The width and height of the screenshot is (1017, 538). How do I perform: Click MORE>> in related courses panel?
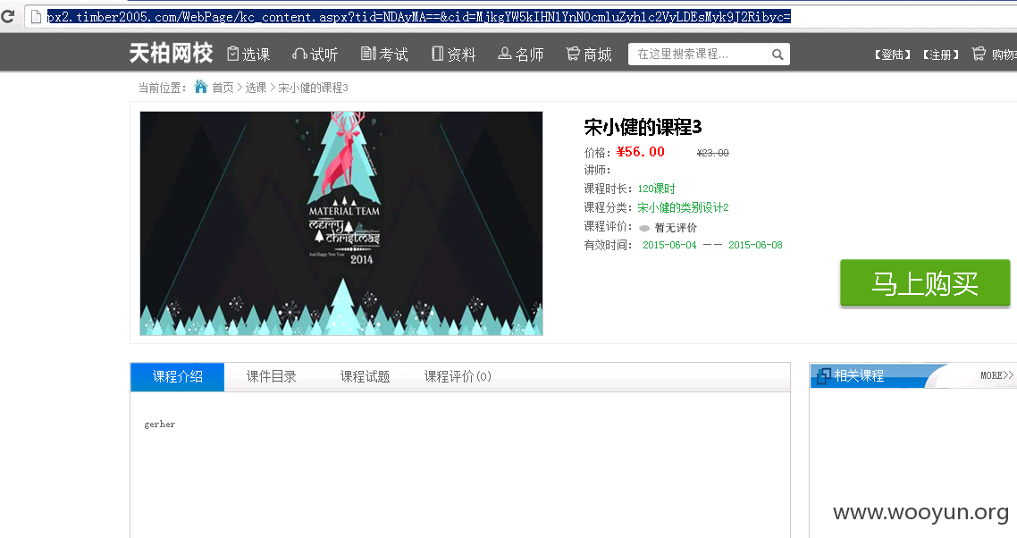coord(996,375)
